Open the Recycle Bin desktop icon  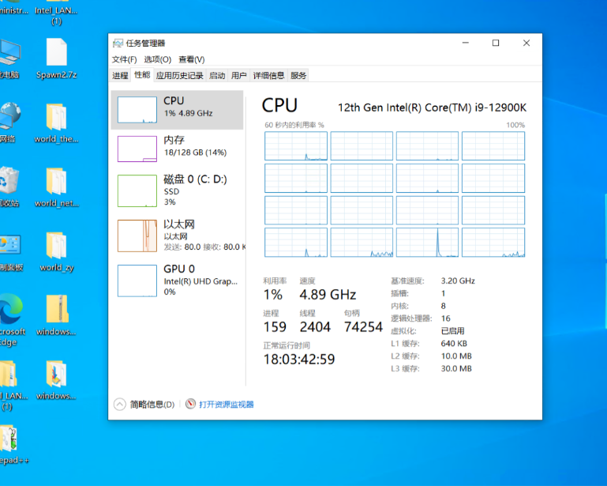9,186
